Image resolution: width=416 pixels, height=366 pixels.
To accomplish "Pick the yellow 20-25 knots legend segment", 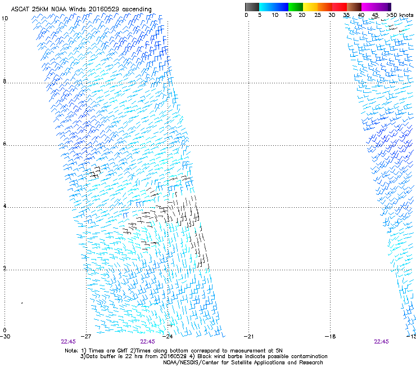I will click(310, 7).
